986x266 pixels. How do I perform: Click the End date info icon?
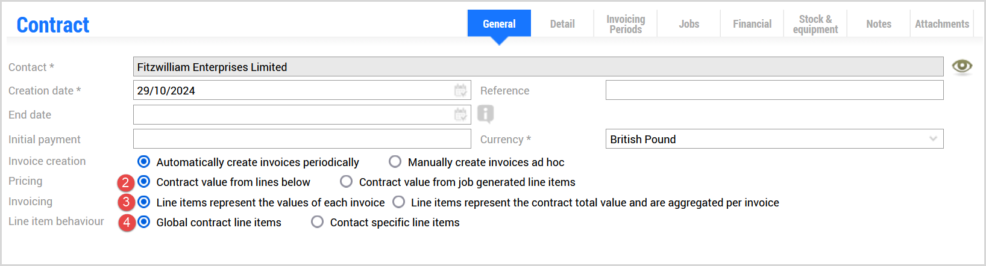click(x=486, y=113)
